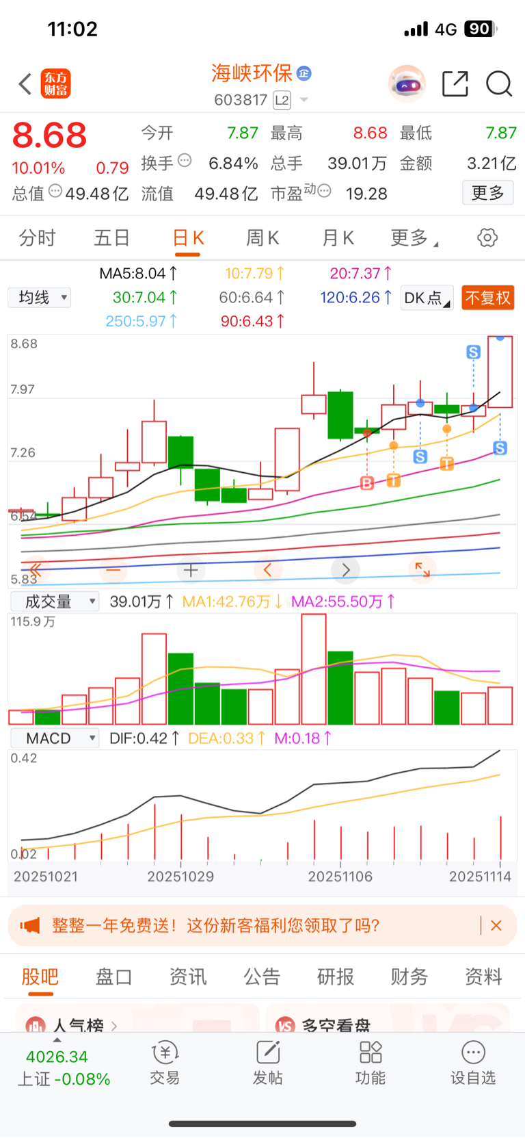Open chart settings gear icon
The image size is (525, 1138).
(x=487, y=238)
